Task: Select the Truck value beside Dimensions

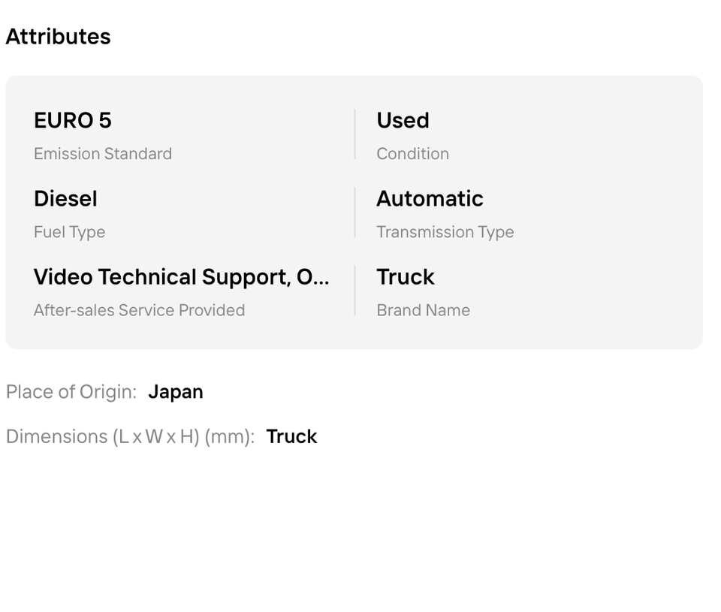Action: click(x=291, y=436)
